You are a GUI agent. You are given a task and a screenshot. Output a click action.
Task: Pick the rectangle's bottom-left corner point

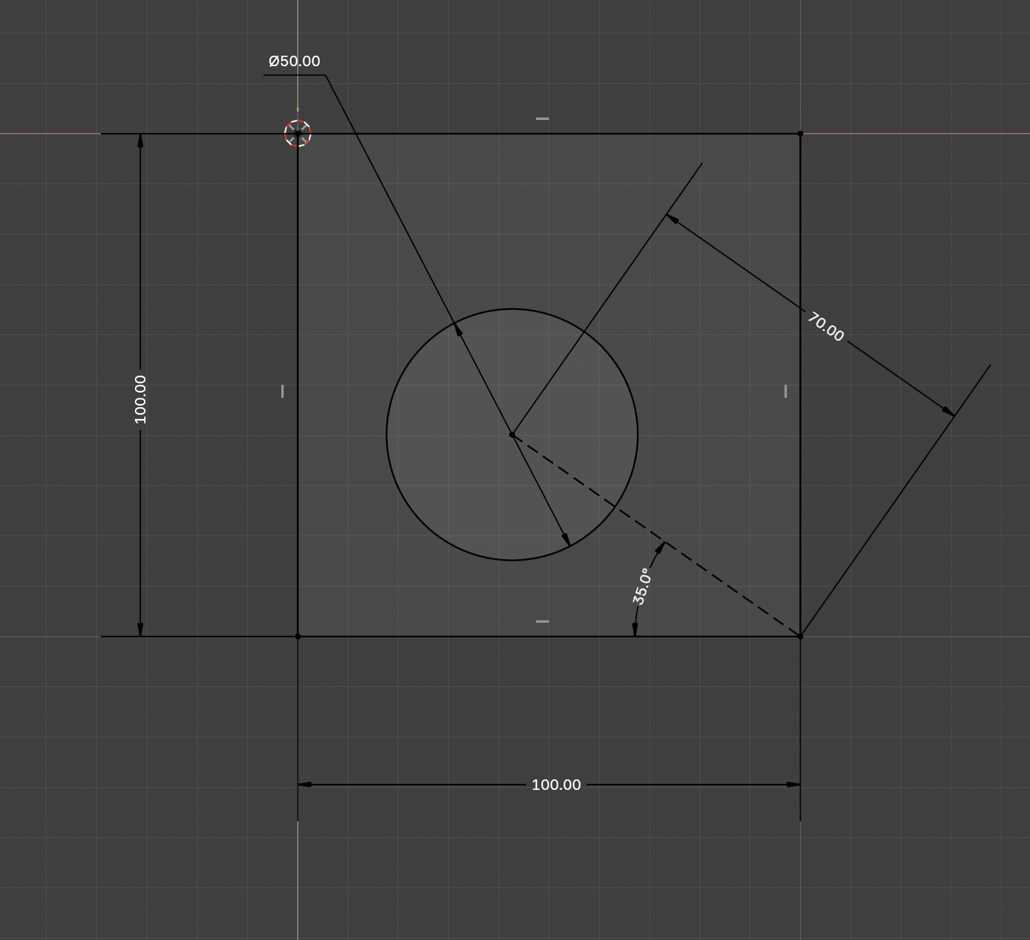(x=298, y=636)
